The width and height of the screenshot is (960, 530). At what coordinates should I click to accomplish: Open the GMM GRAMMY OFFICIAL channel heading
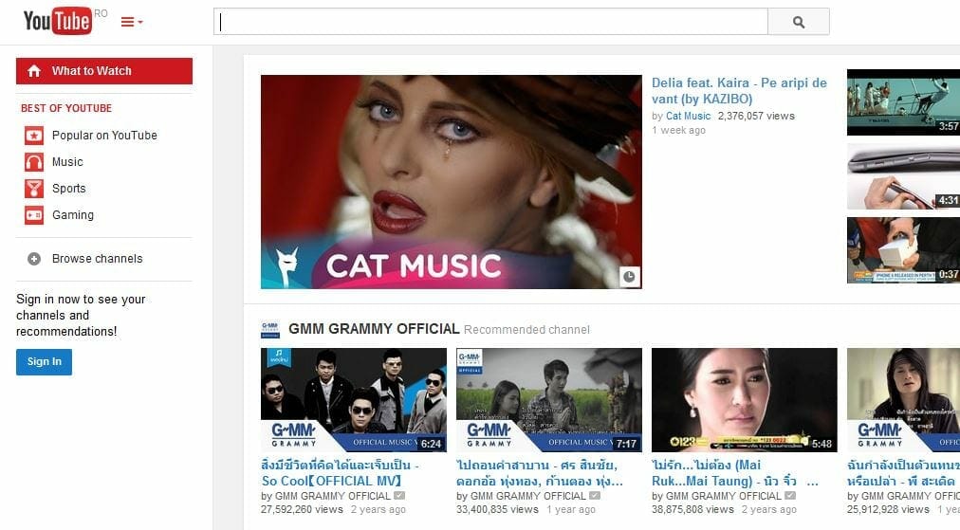pos(374,329)
